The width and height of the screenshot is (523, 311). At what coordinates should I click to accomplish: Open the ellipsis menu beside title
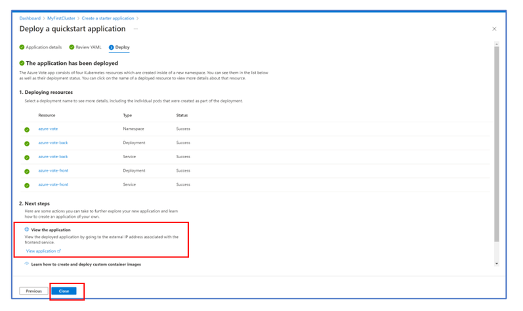[x=136, y=29]
